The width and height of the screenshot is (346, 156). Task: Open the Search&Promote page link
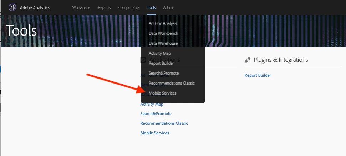click(x=156, y=114)
